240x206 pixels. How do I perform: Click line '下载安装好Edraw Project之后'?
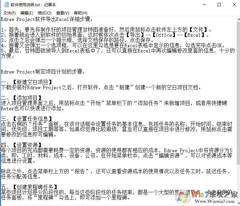[x=101, y=88]
